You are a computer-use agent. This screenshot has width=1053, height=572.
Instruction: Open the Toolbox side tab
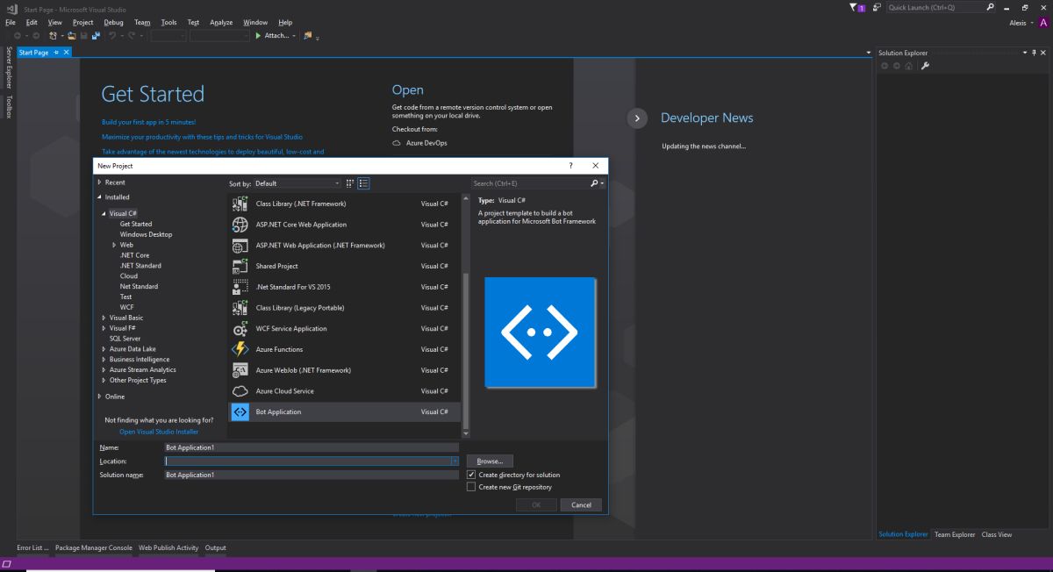[9, 105]
